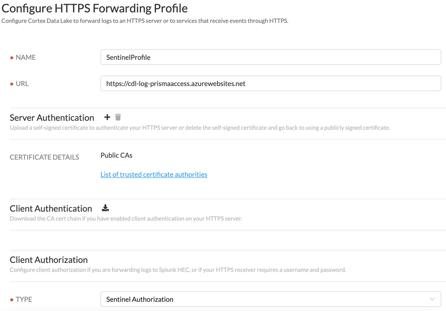Screen dimensions: 446x311
Task: Focus the NAME field containing SentinelProfile
Action: 271,57
